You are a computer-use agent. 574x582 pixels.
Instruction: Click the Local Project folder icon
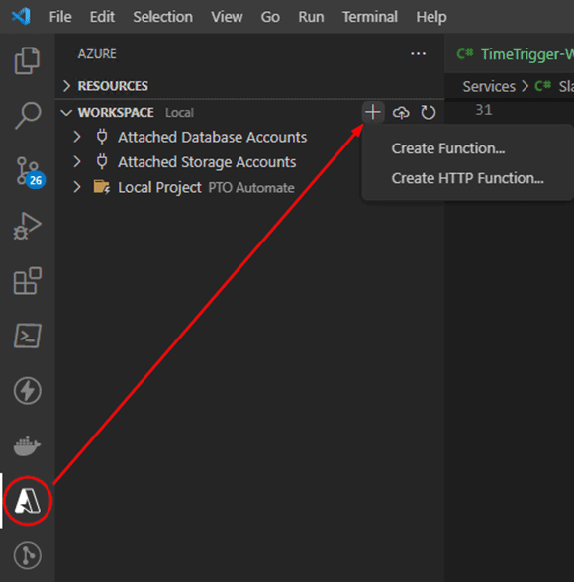102,187
